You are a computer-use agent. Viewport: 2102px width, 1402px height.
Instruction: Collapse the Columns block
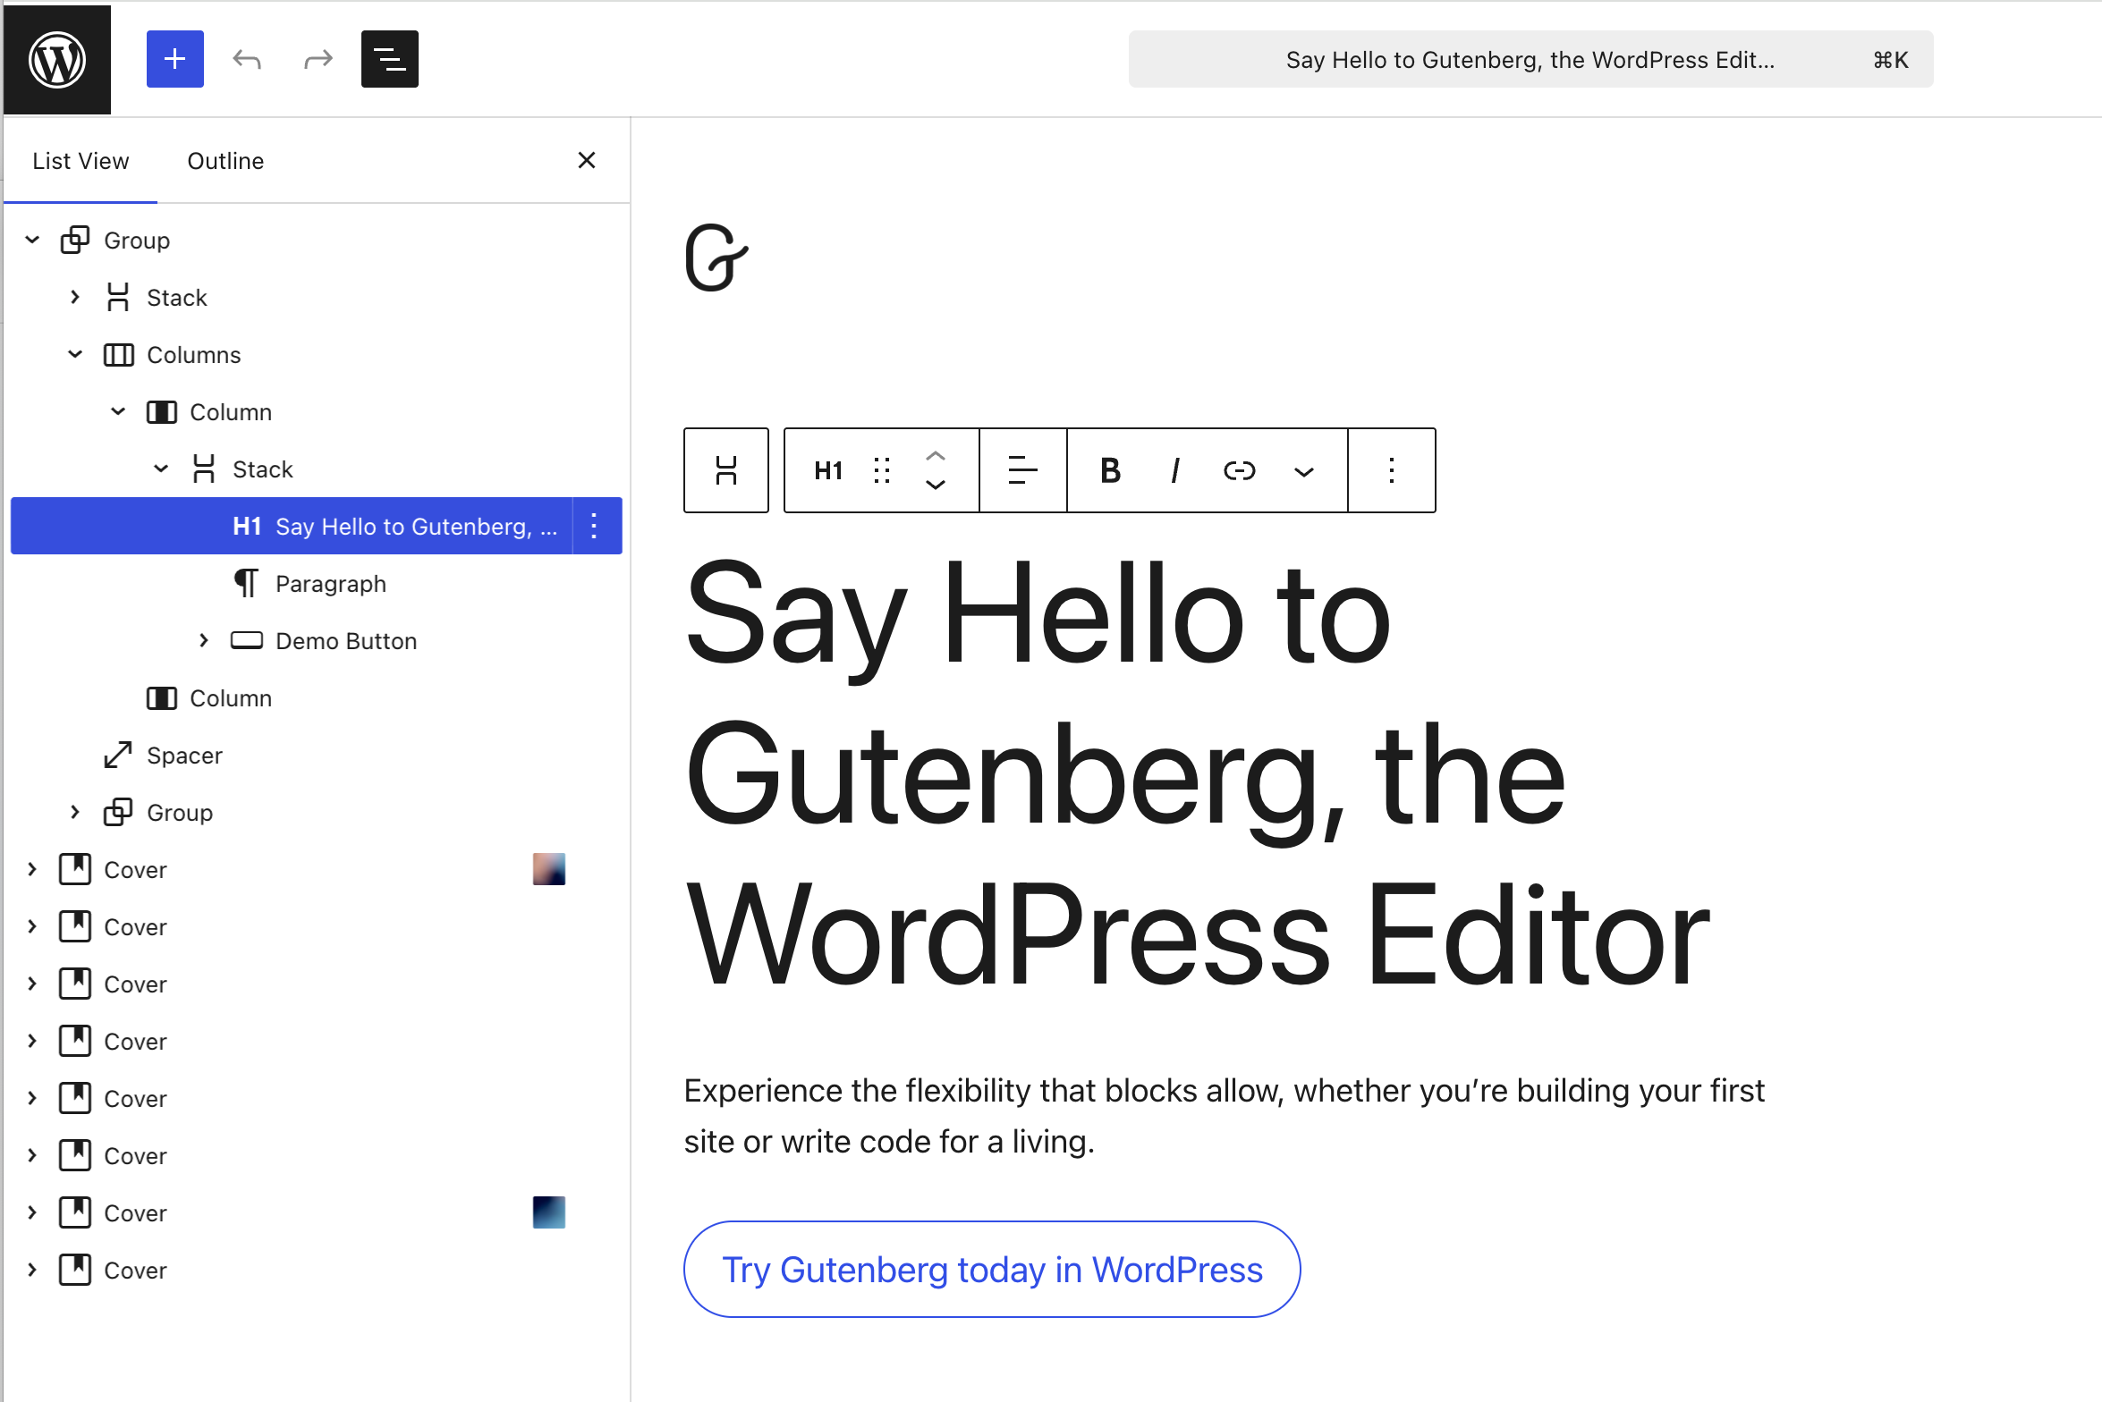75,354
